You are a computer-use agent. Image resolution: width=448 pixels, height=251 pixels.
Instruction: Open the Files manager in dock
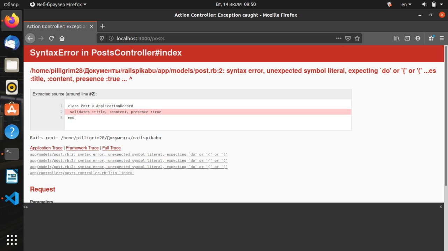coord(12,65)
